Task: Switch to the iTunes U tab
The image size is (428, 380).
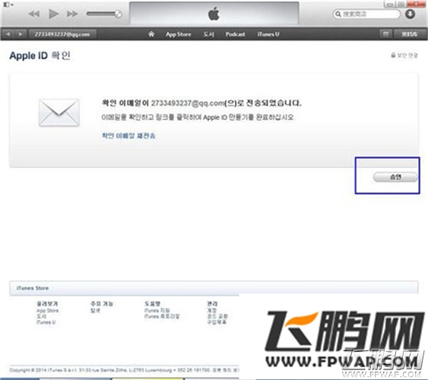Action: click(268, 34)
